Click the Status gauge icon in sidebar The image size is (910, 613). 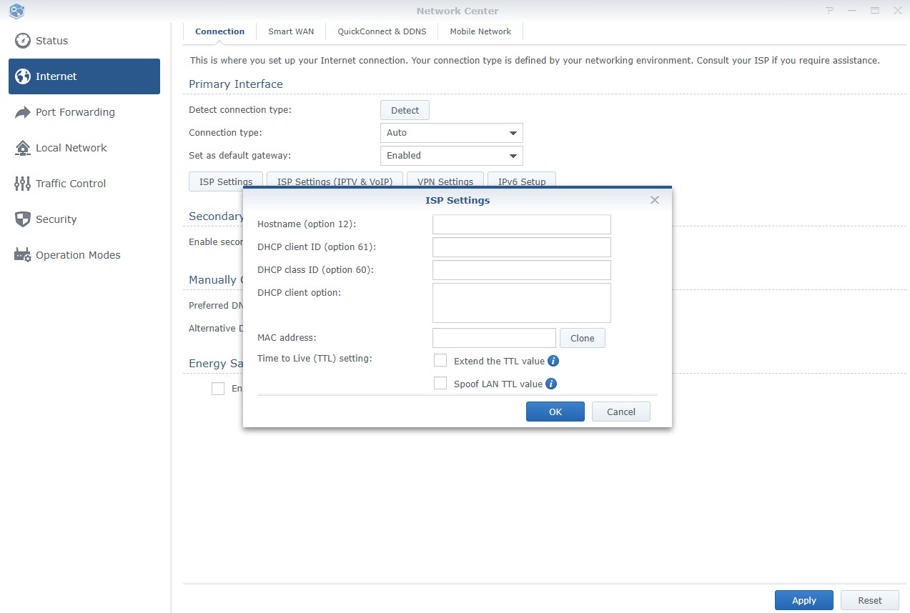point(23,41)
